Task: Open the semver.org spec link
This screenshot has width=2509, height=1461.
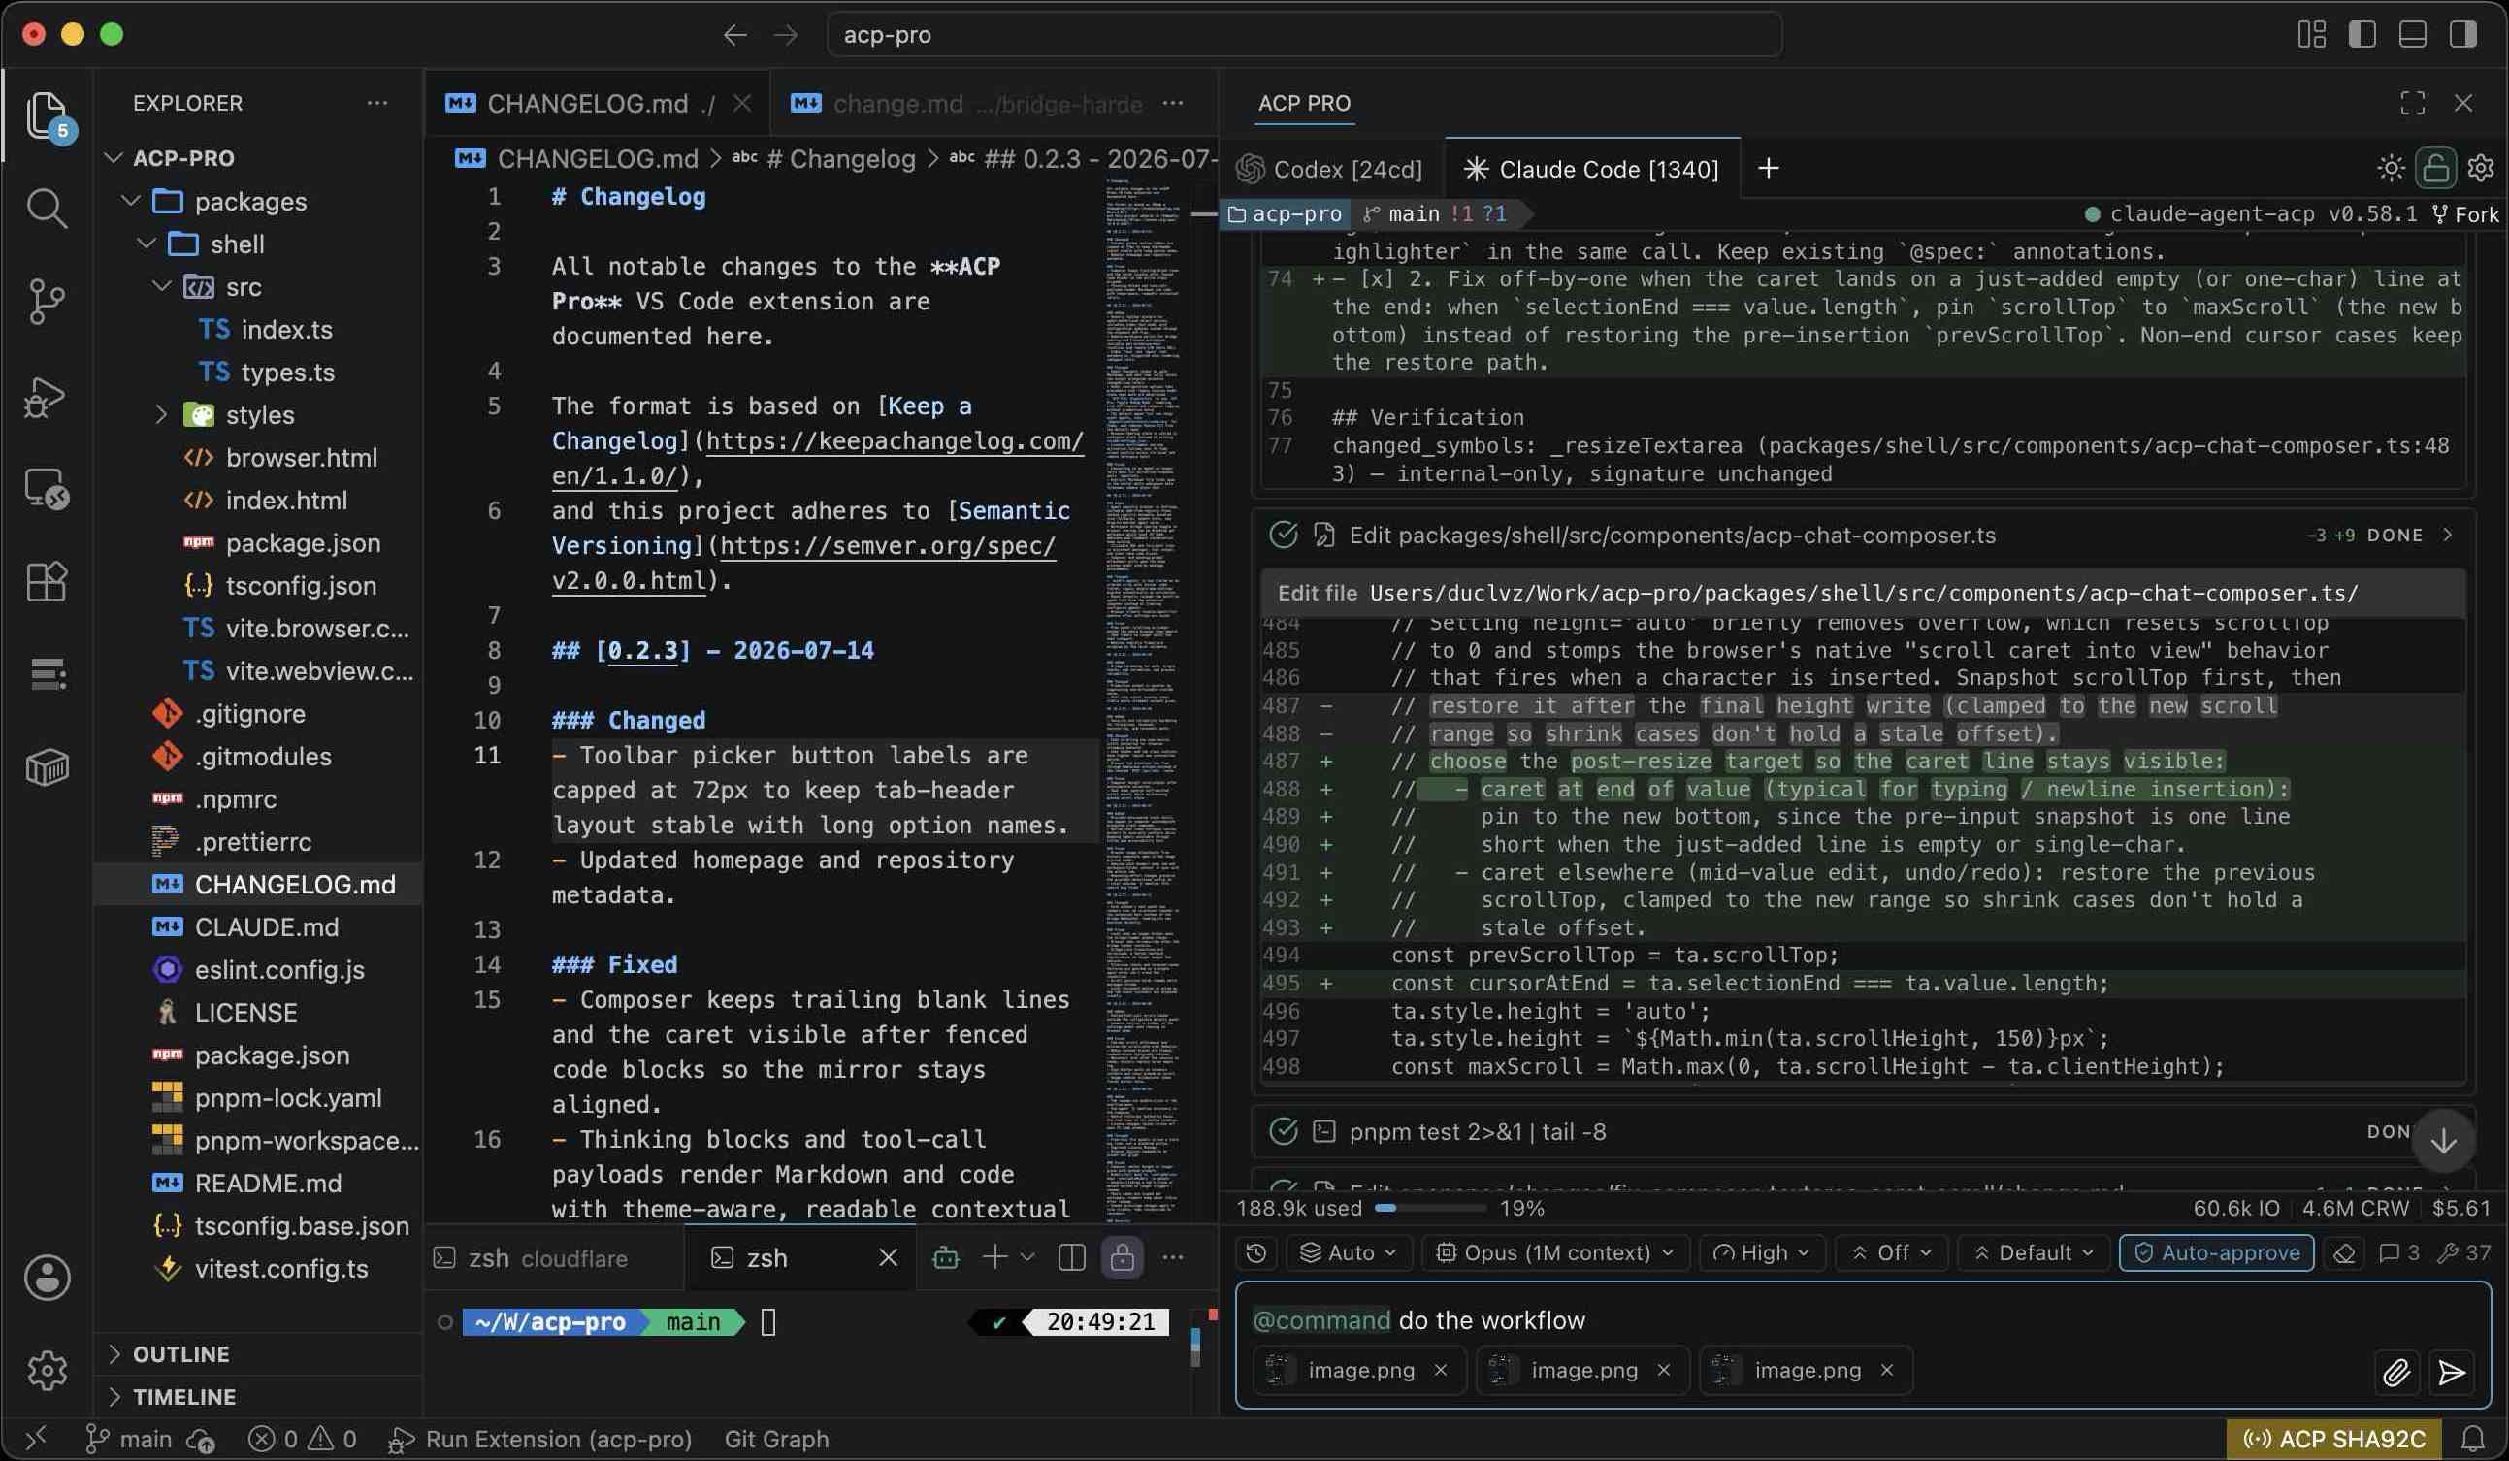Action: click(804, 564)
